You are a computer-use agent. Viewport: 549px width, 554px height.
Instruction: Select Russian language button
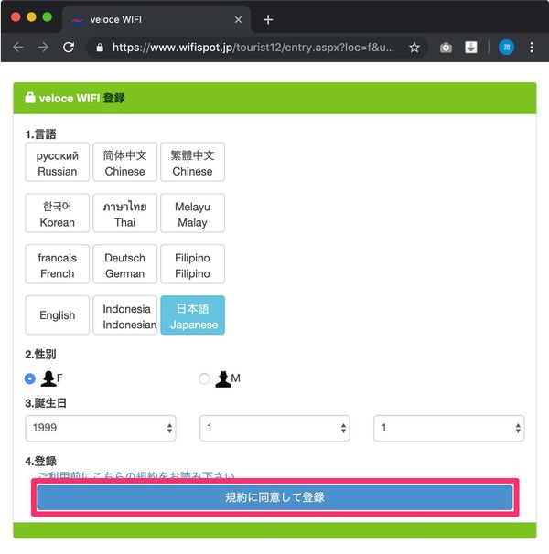coord(58,162)
